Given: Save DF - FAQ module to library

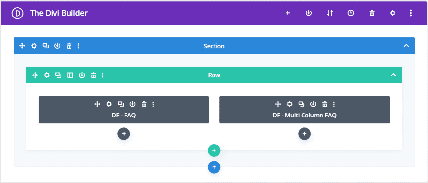Looking at the screenshot, I should pyautogui.click(x=132, y=104).
